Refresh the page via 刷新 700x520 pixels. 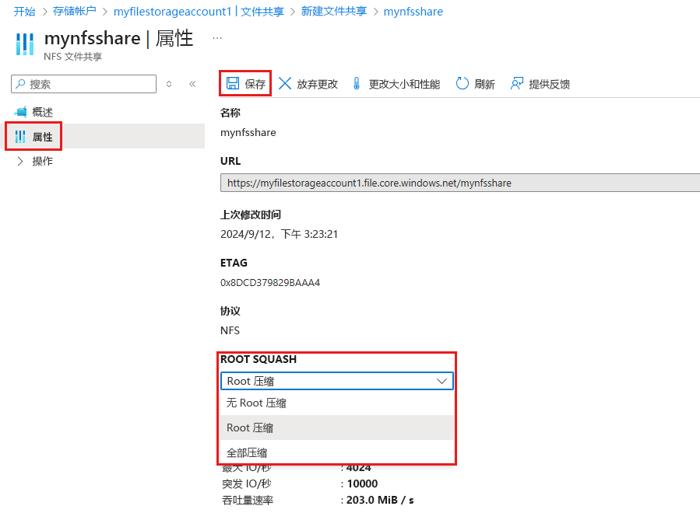476,83
